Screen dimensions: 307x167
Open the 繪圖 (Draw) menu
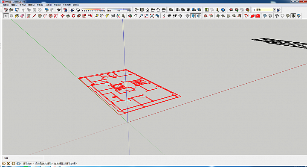[x=40, y=5]
